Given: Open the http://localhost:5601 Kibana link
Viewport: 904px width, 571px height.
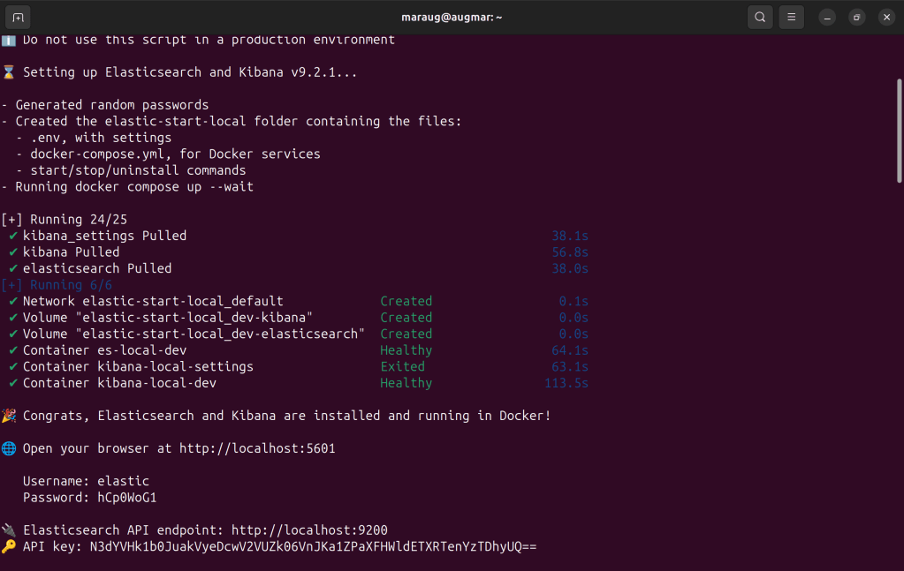Looking at the screenshot, I should [x=257, y=448].
